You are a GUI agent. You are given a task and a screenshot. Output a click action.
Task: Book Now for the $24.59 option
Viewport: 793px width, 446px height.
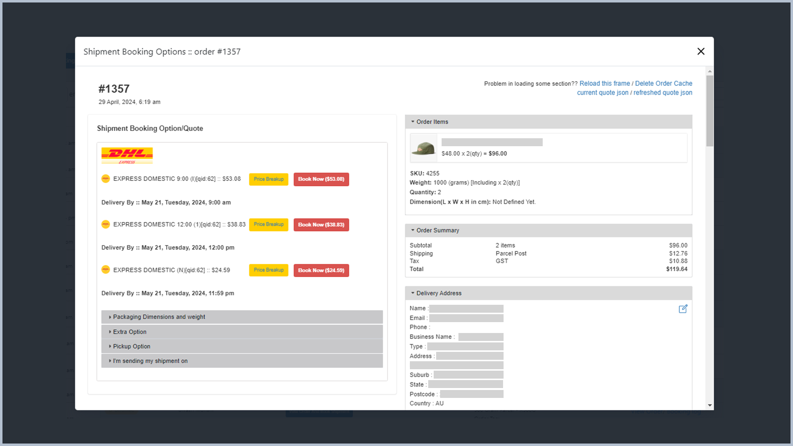pos(321,270)
